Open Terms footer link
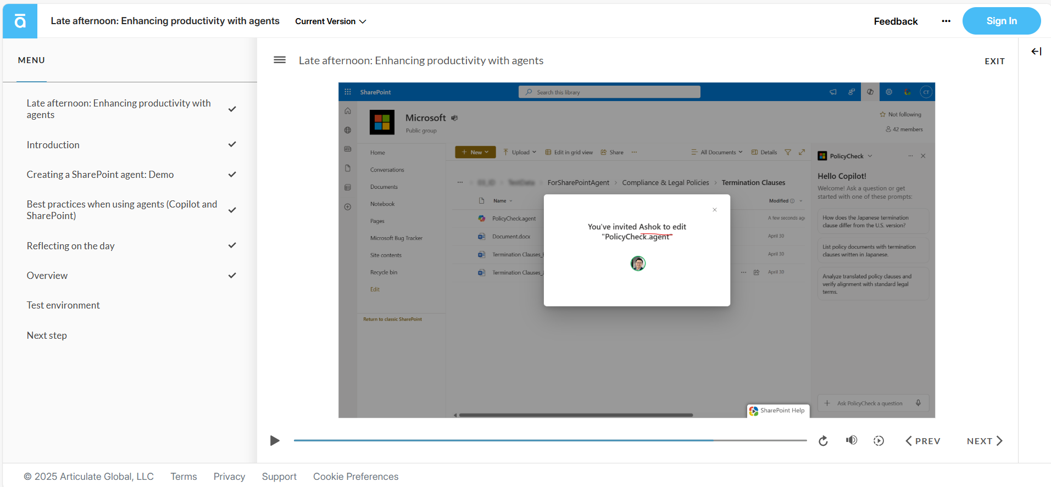 pyautogui.click(x=183, y=477)
